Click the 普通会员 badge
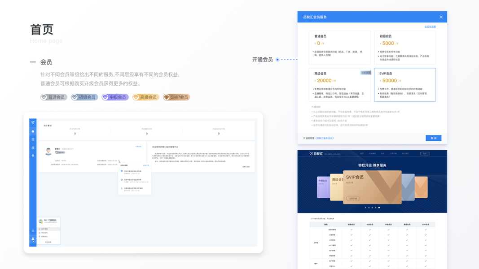The height and width of the screenshot is (269, 479). click(54, 97)
